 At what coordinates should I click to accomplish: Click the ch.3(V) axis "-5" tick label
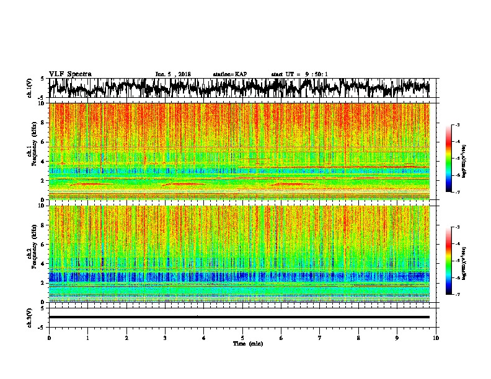(x=42, y=328)
